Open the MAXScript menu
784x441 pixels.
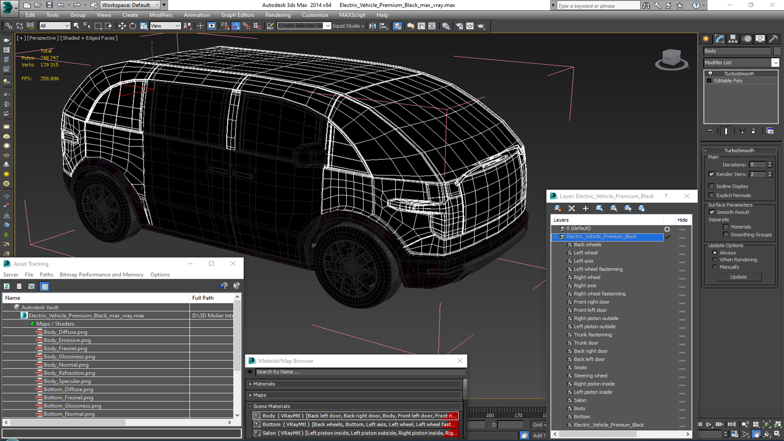coord(352,15)
